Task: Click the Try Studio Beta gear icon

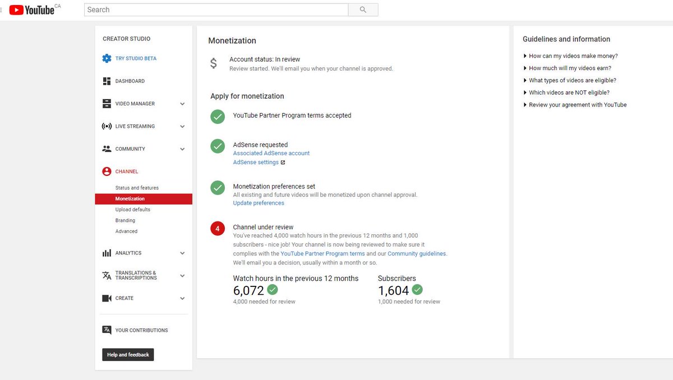Action: [x=107, y=58]
